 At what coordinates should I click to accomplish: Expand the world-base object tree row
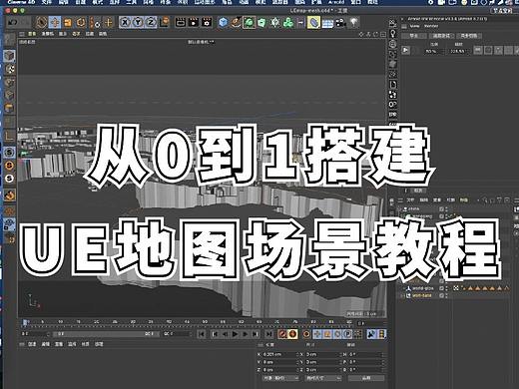click(403, 295)
